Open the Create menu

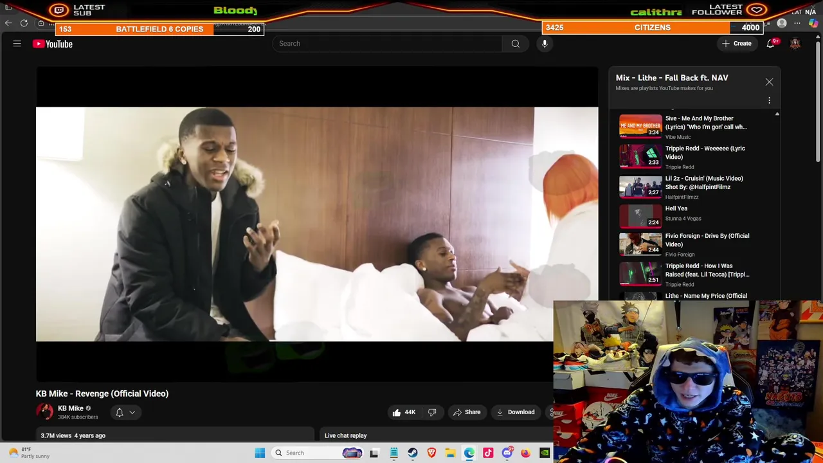click(x=736, y=44)
